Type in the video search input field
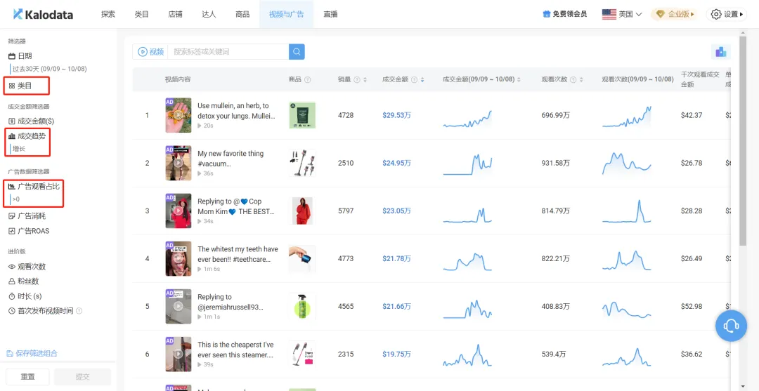Viewport: 759px width, 391px height. [x=228, y=52]
